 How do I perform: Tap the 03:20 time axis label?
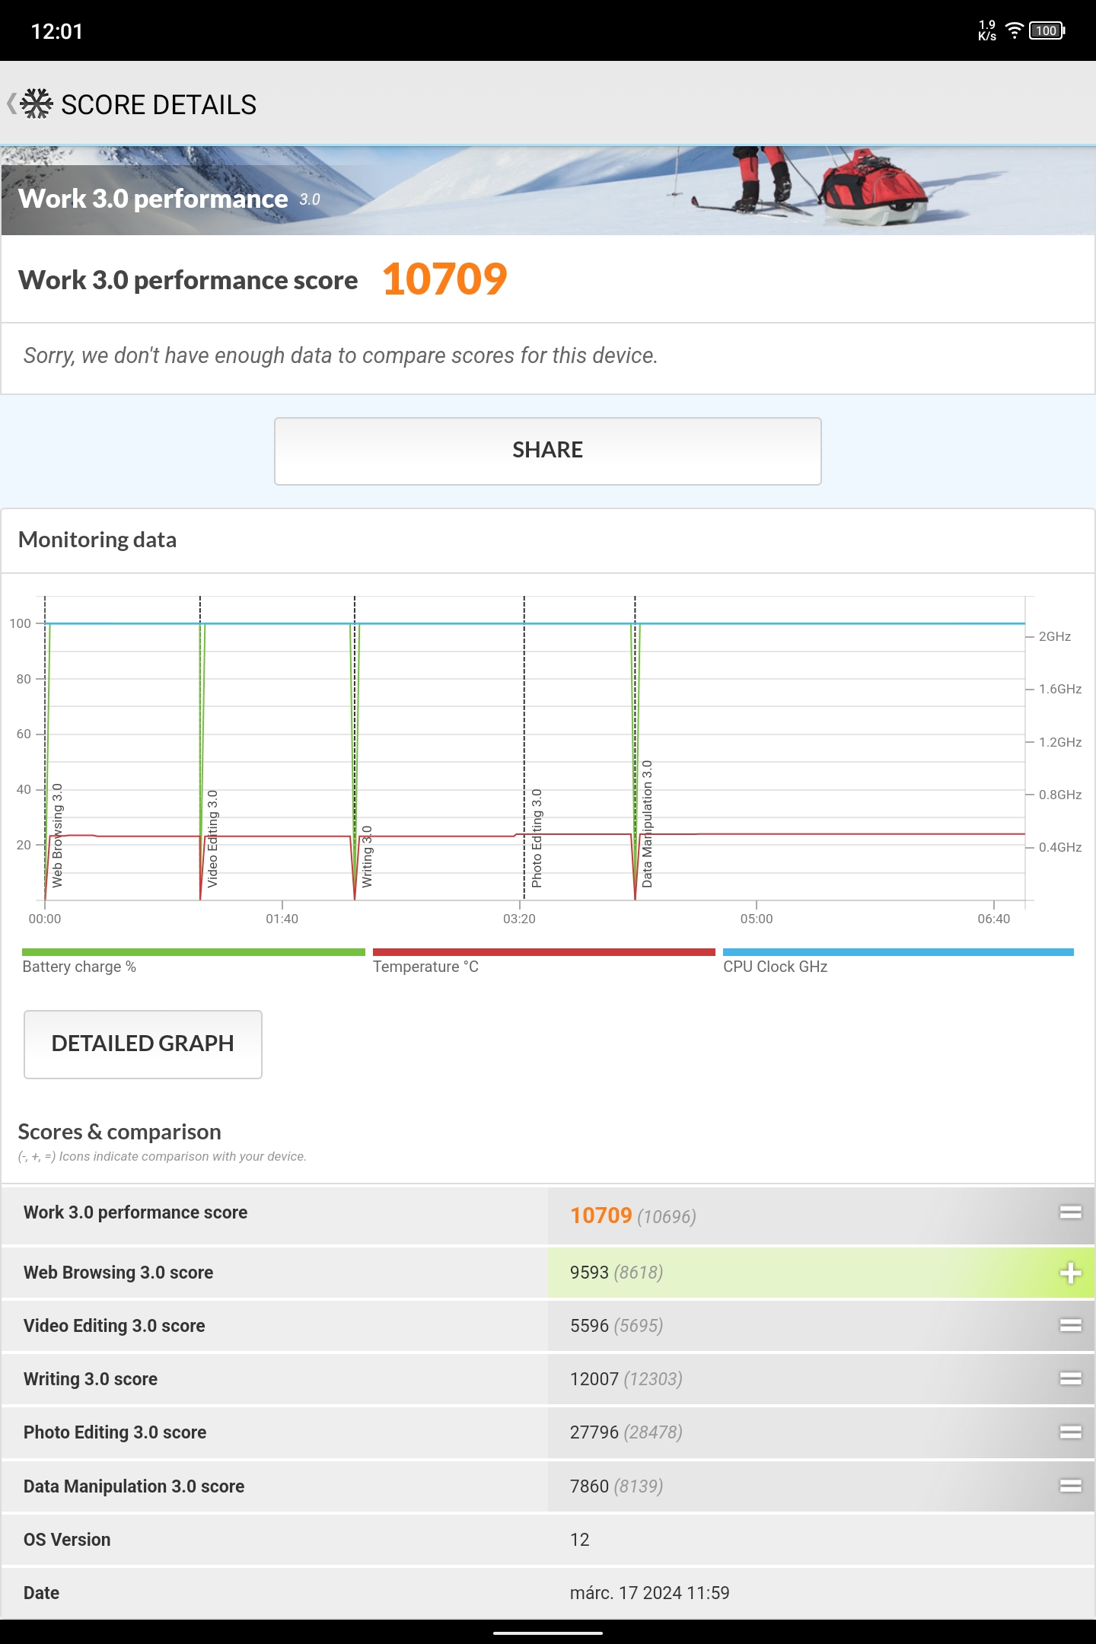click(x=519, y=919)
